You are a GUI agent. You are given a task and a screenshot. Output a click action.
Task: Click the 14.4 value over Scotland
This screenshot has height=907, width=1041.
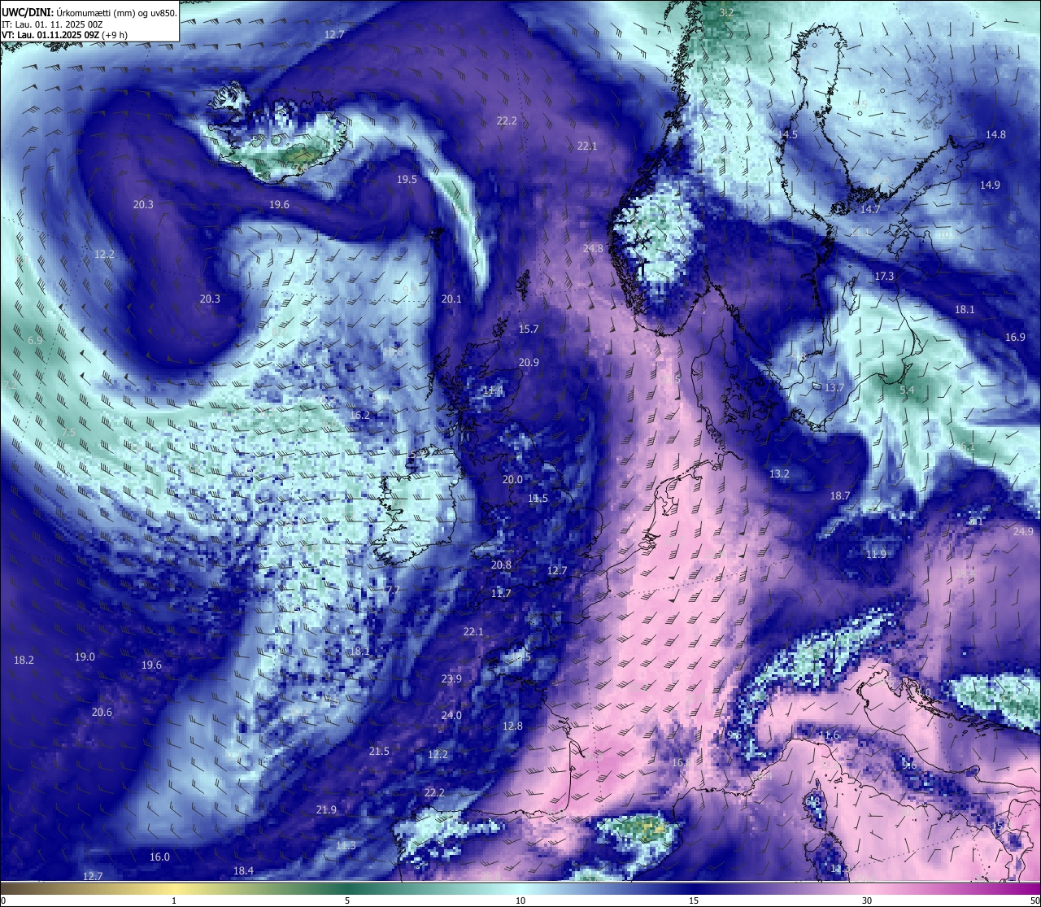(493, 390)
